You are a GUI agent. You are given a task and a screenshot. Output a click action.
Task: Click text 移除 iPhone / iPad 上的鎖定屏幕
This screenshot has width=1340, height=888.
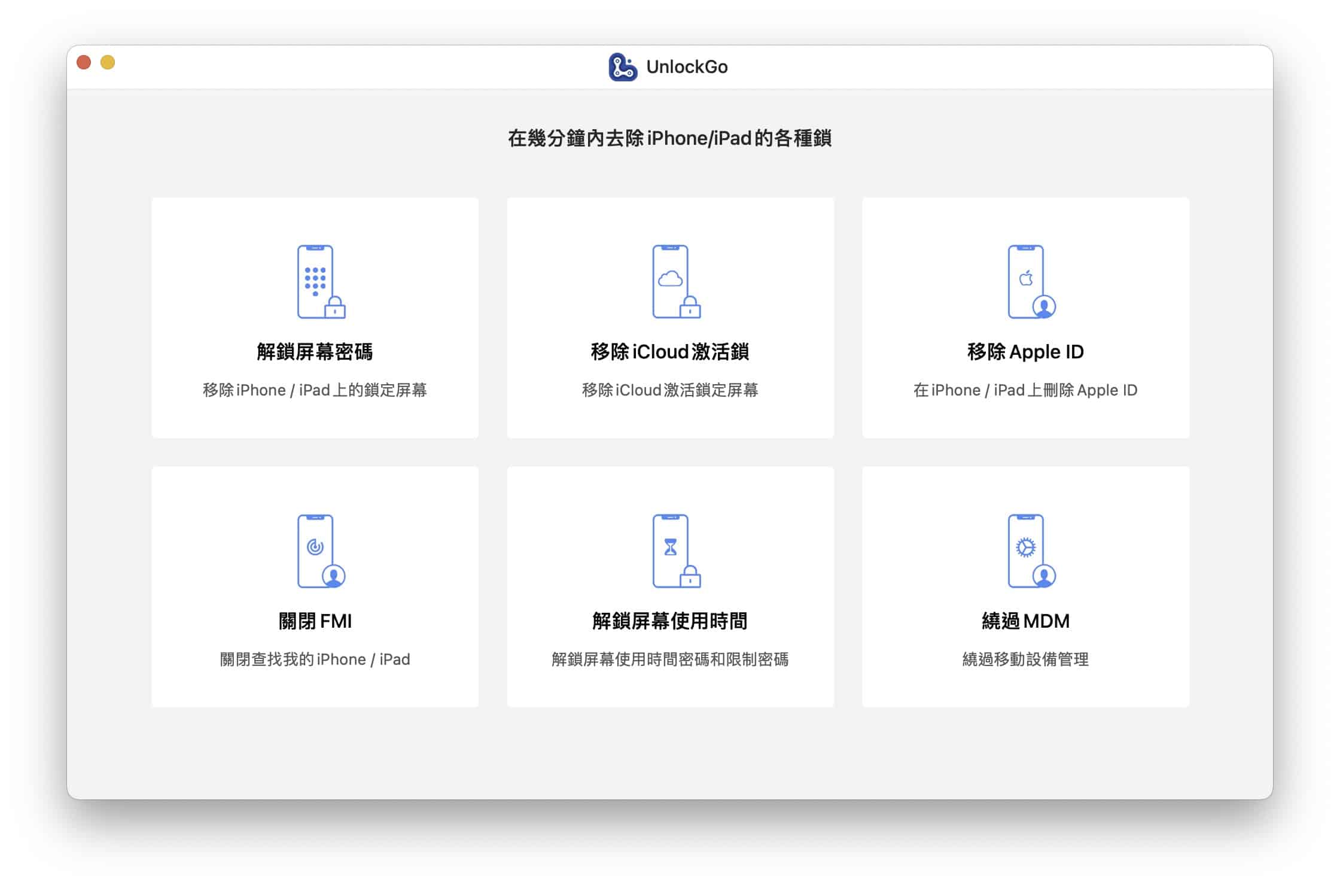click(x=315, y=390)
